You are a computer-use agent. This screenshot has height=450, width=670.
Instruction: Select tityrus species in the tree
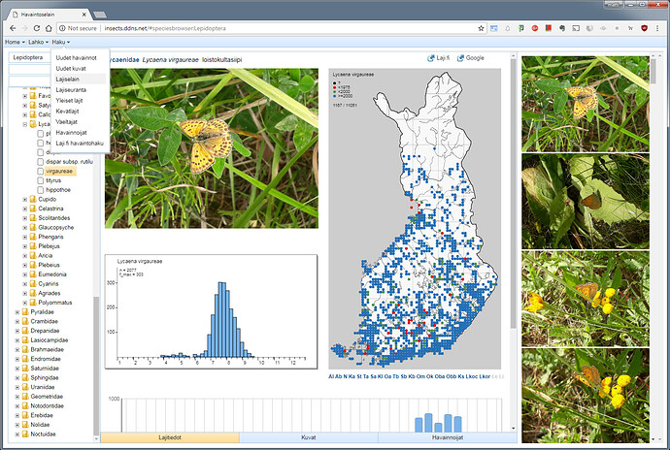[53, 180]
